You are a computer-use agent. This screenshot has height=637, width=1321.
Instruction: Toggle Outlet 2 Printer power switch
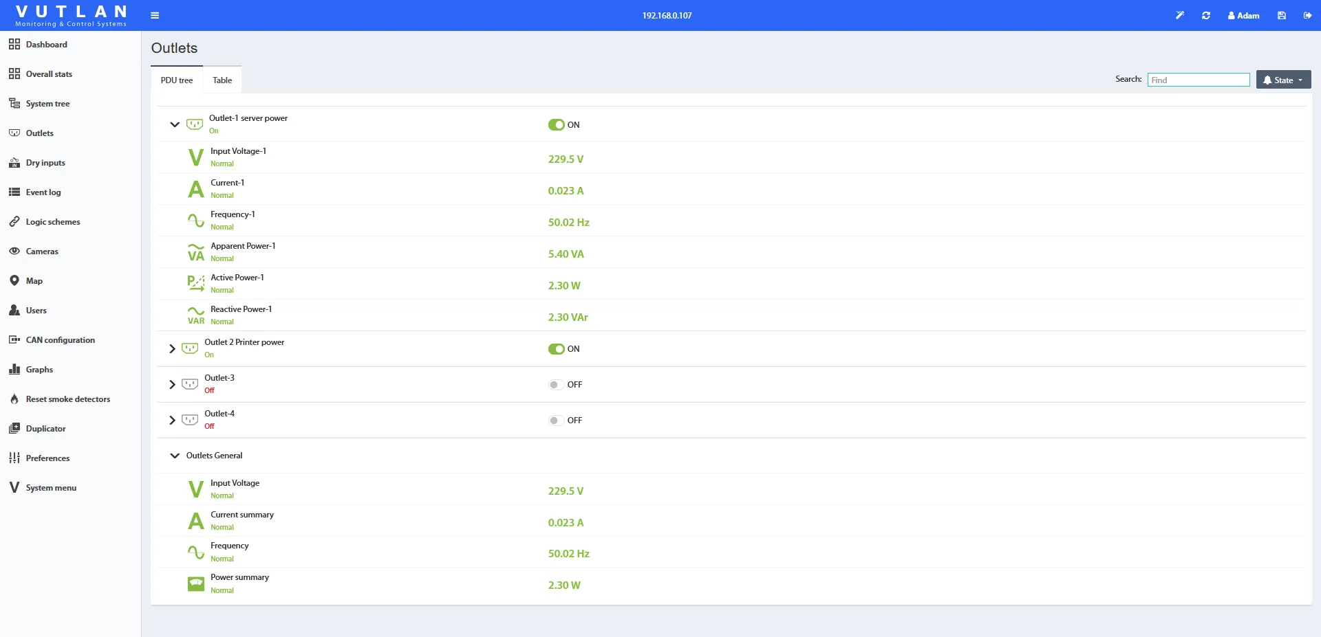(556, 349)
